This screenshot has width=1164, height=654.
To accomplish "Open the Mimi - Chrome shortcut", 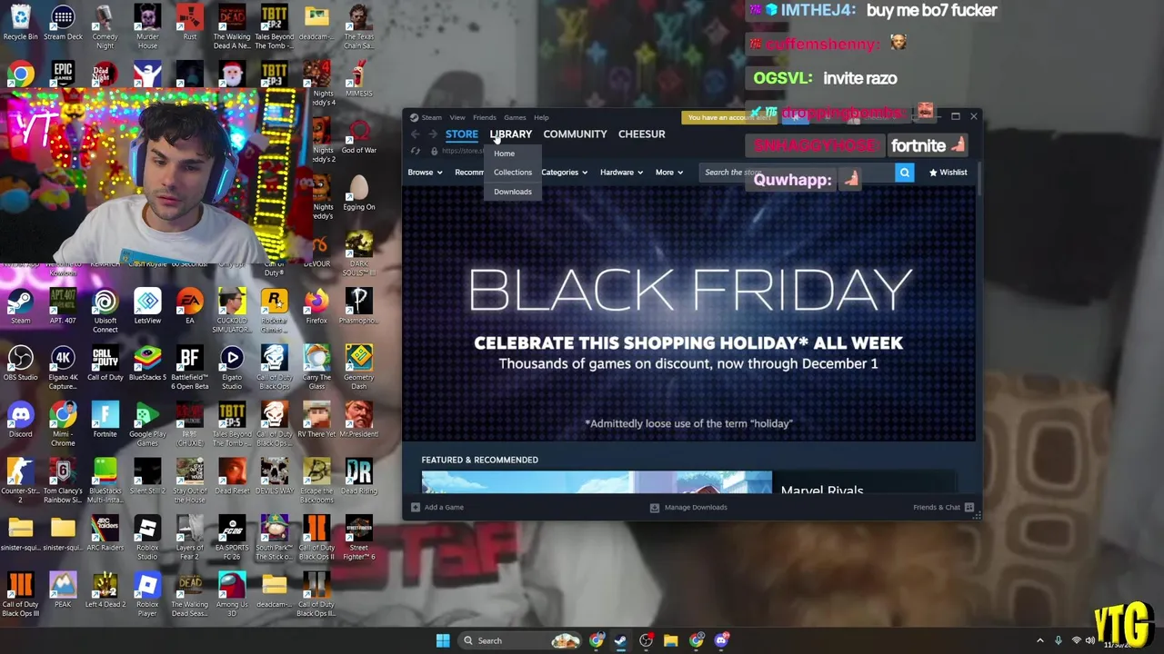I will 63,424.
